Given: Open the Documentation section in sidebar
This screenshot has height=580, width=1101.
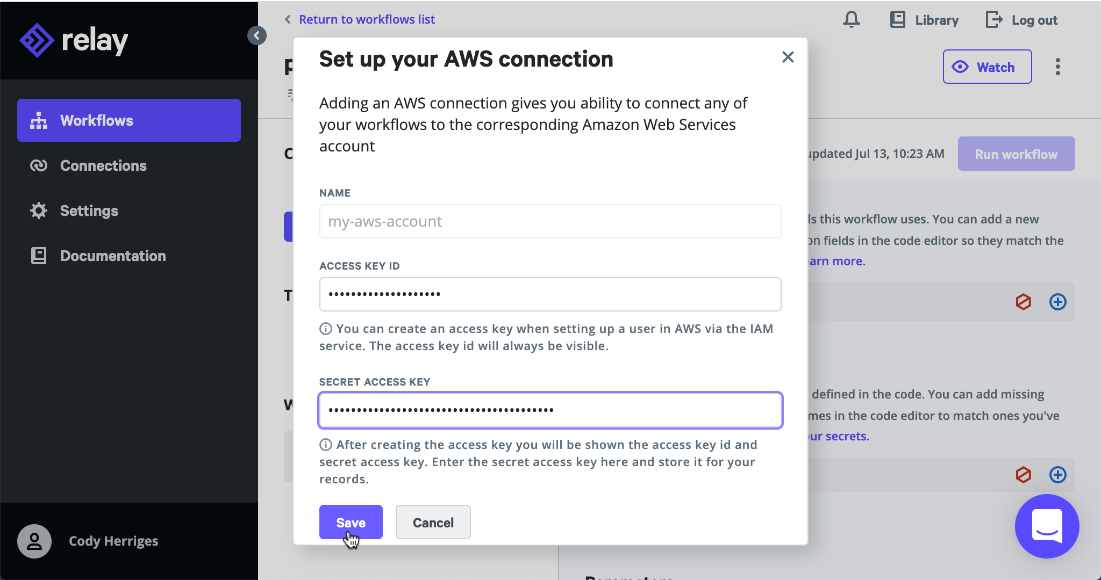Looking at the screenshot, I should [x=113, y=256].
